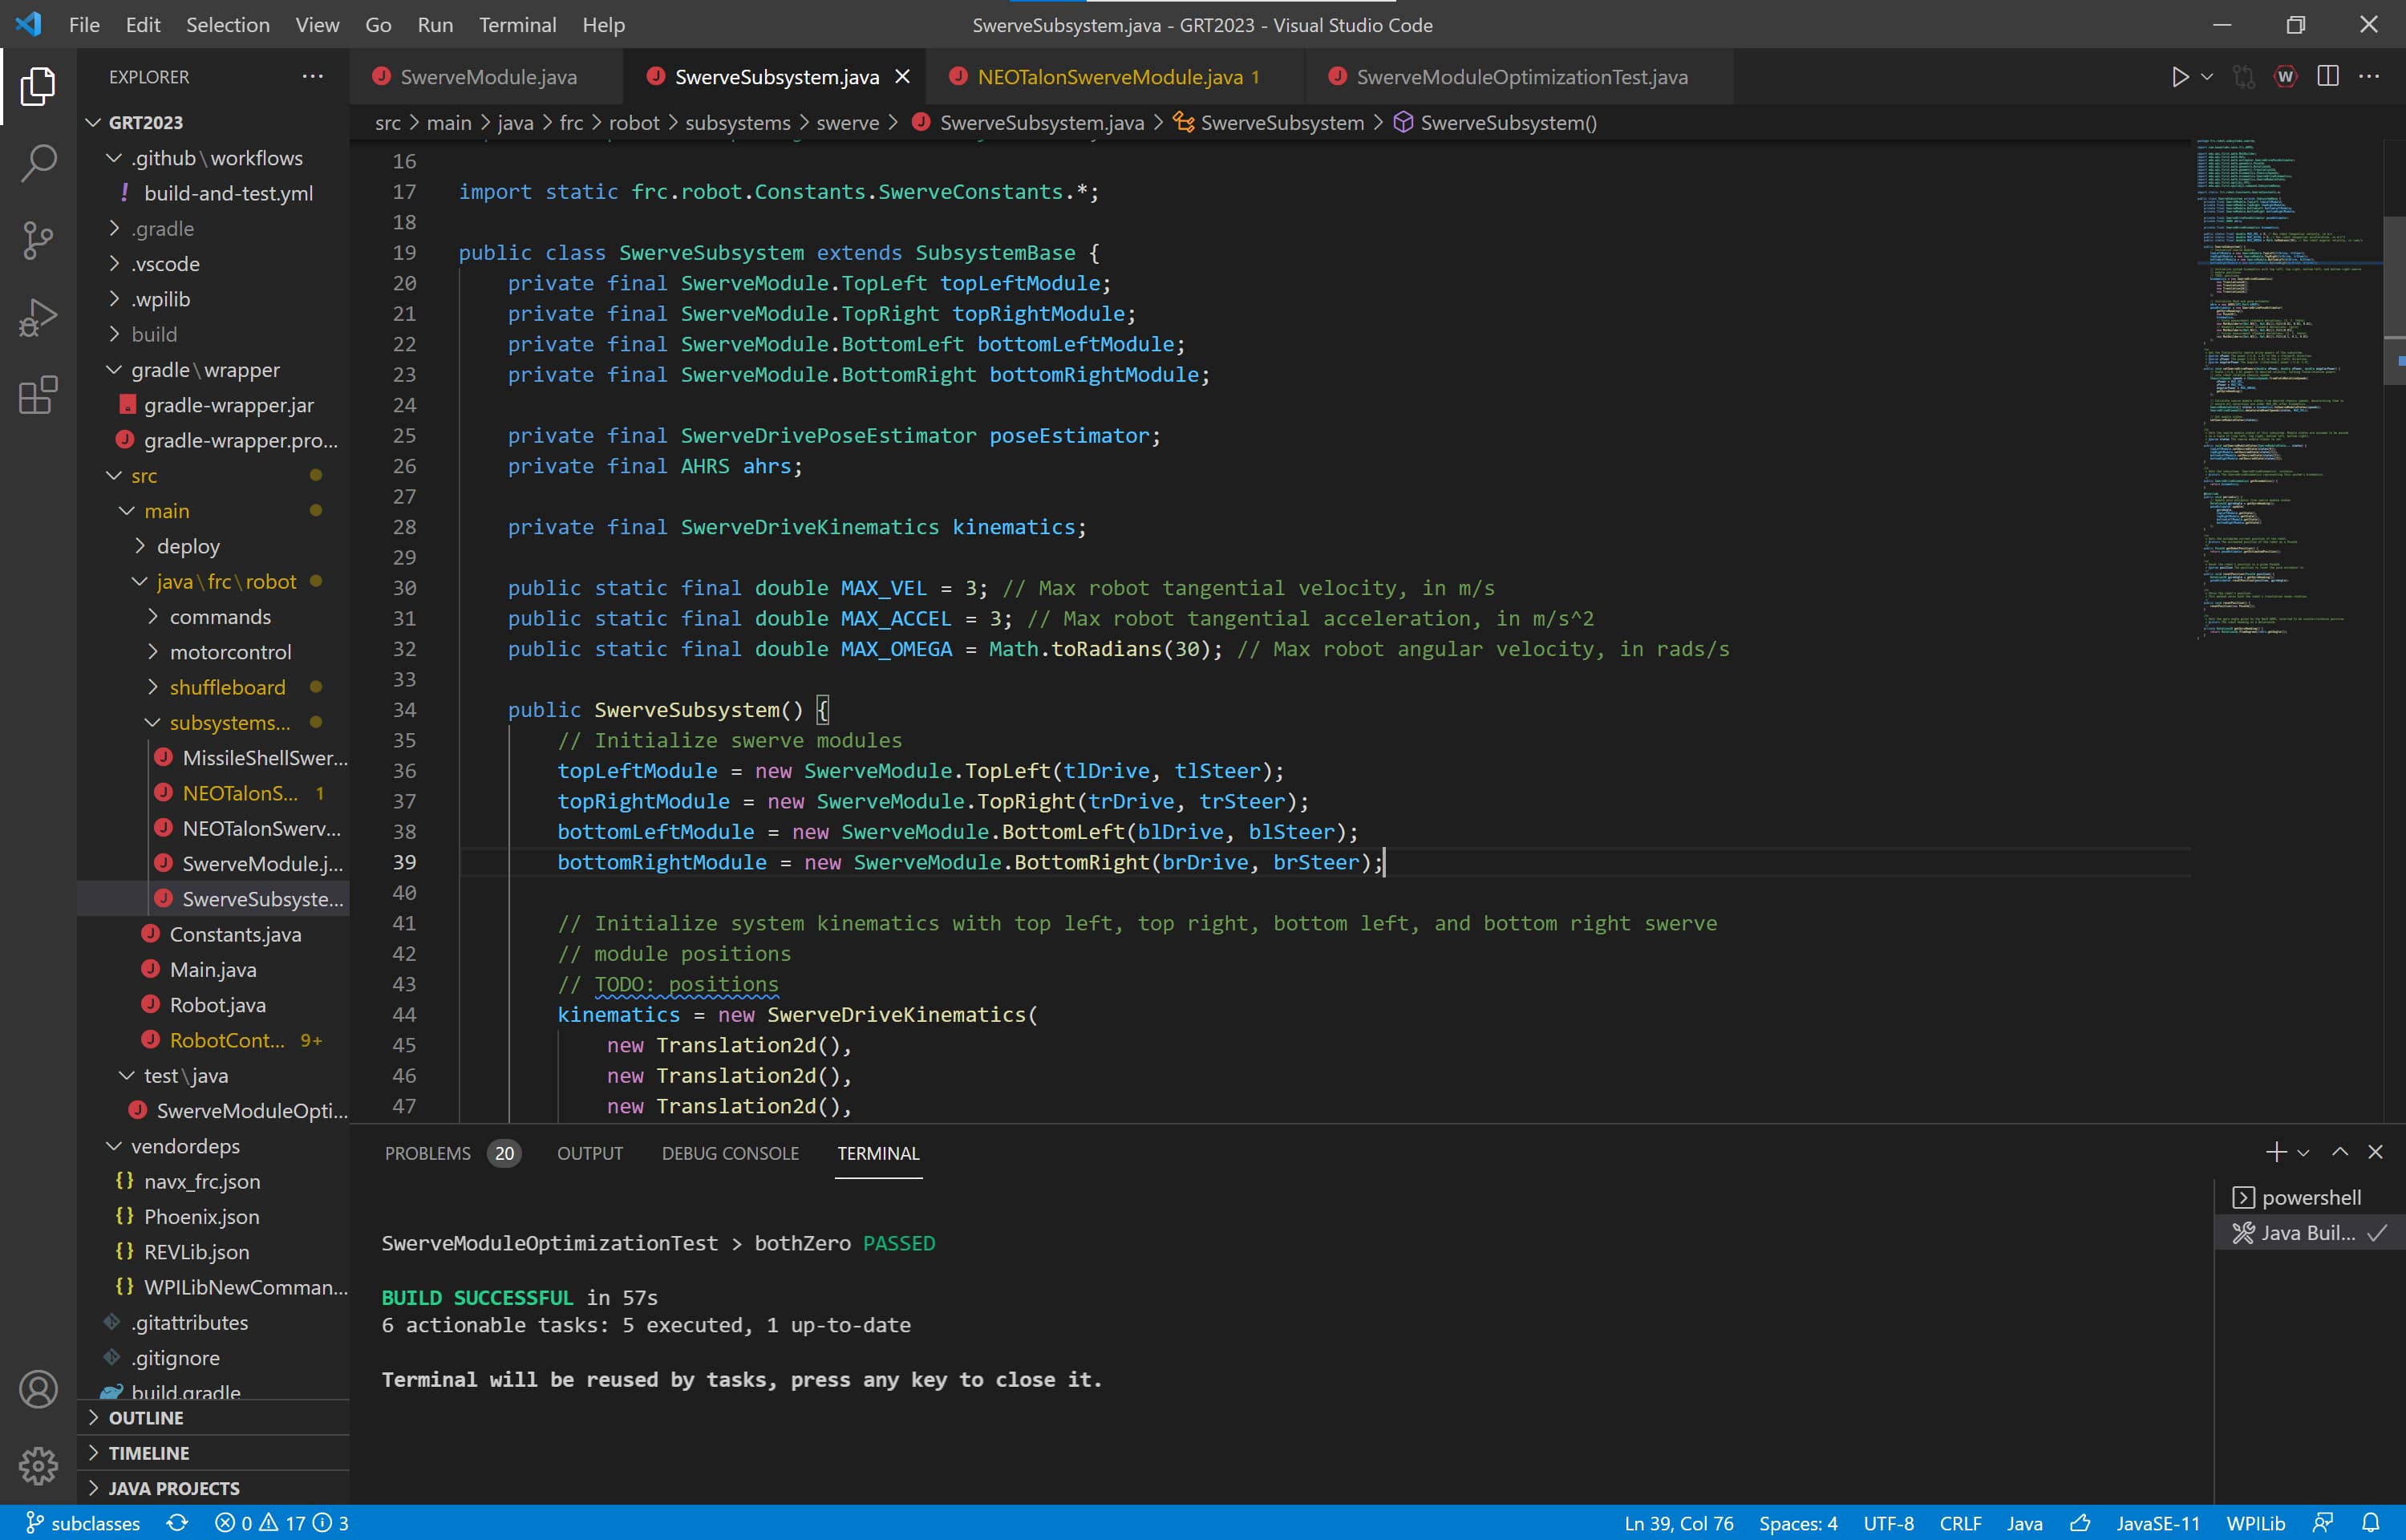Open the Terminal menu in menu bar
Screen dimensions: 2406x1540
[x=516, y=25]
